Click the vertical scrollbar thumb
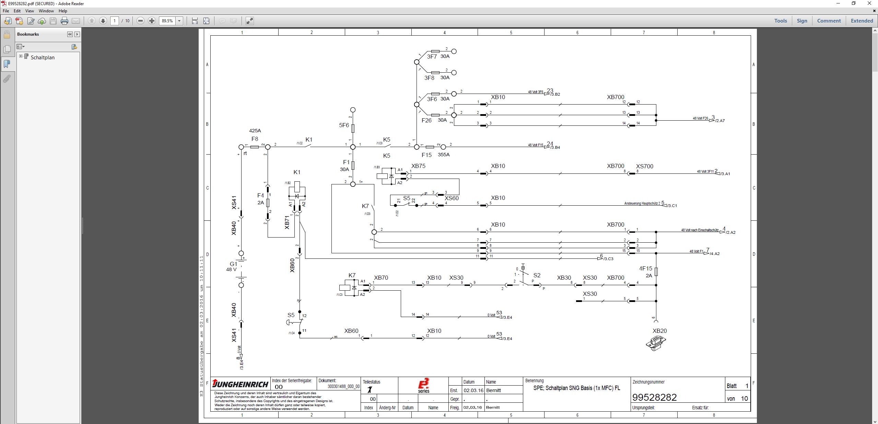 point(875,51)
